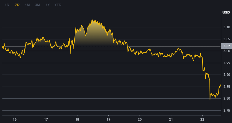Click date label 19 on time axis

[108, 118]
